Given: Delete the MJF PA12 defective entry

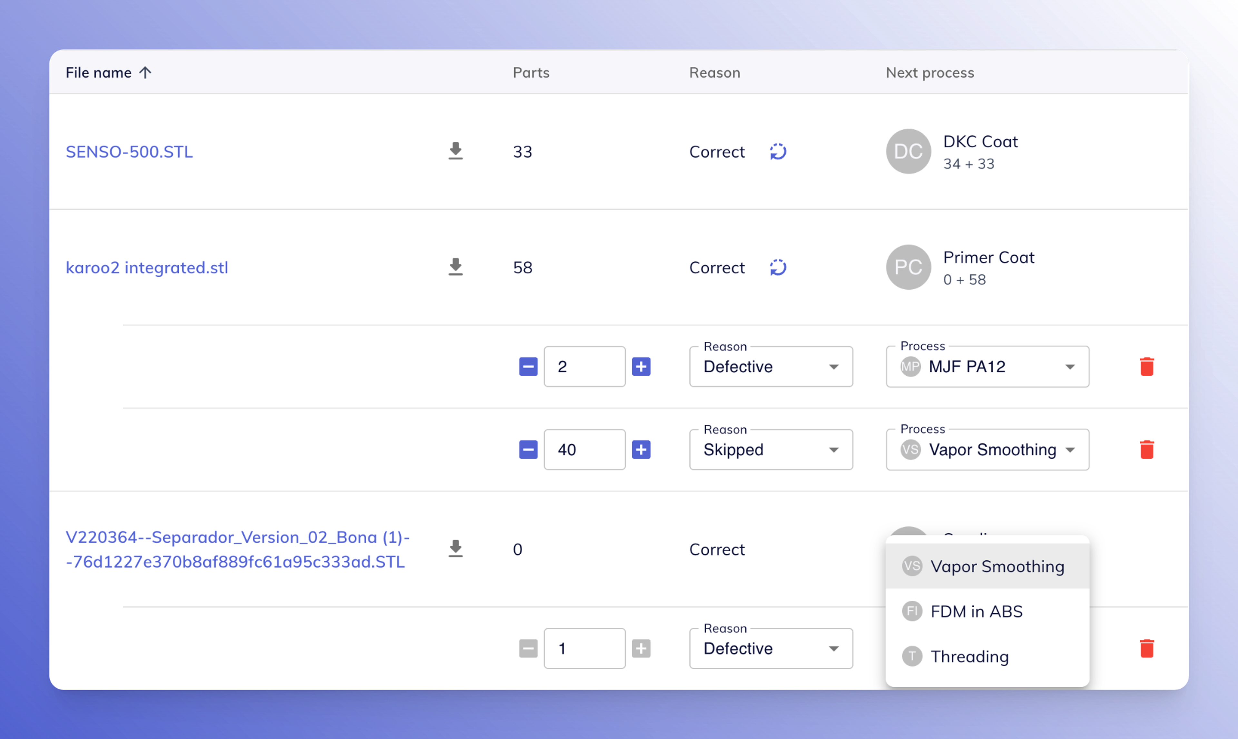Looking at the screenshot, I should point(1146,367).
